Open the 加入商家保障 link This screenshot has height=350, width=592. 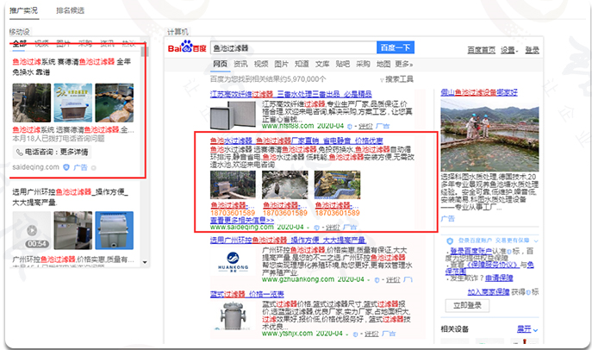(489, 292)
